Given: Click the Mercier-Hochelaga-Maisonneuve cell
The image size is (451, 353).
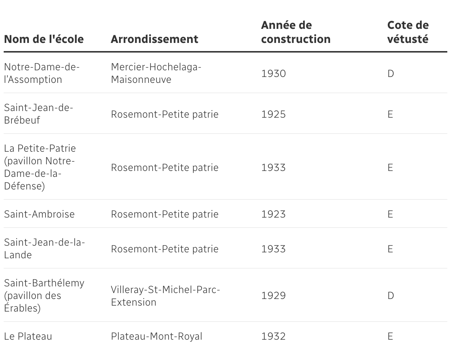Looking at the screenshot, I should point(156,73).
